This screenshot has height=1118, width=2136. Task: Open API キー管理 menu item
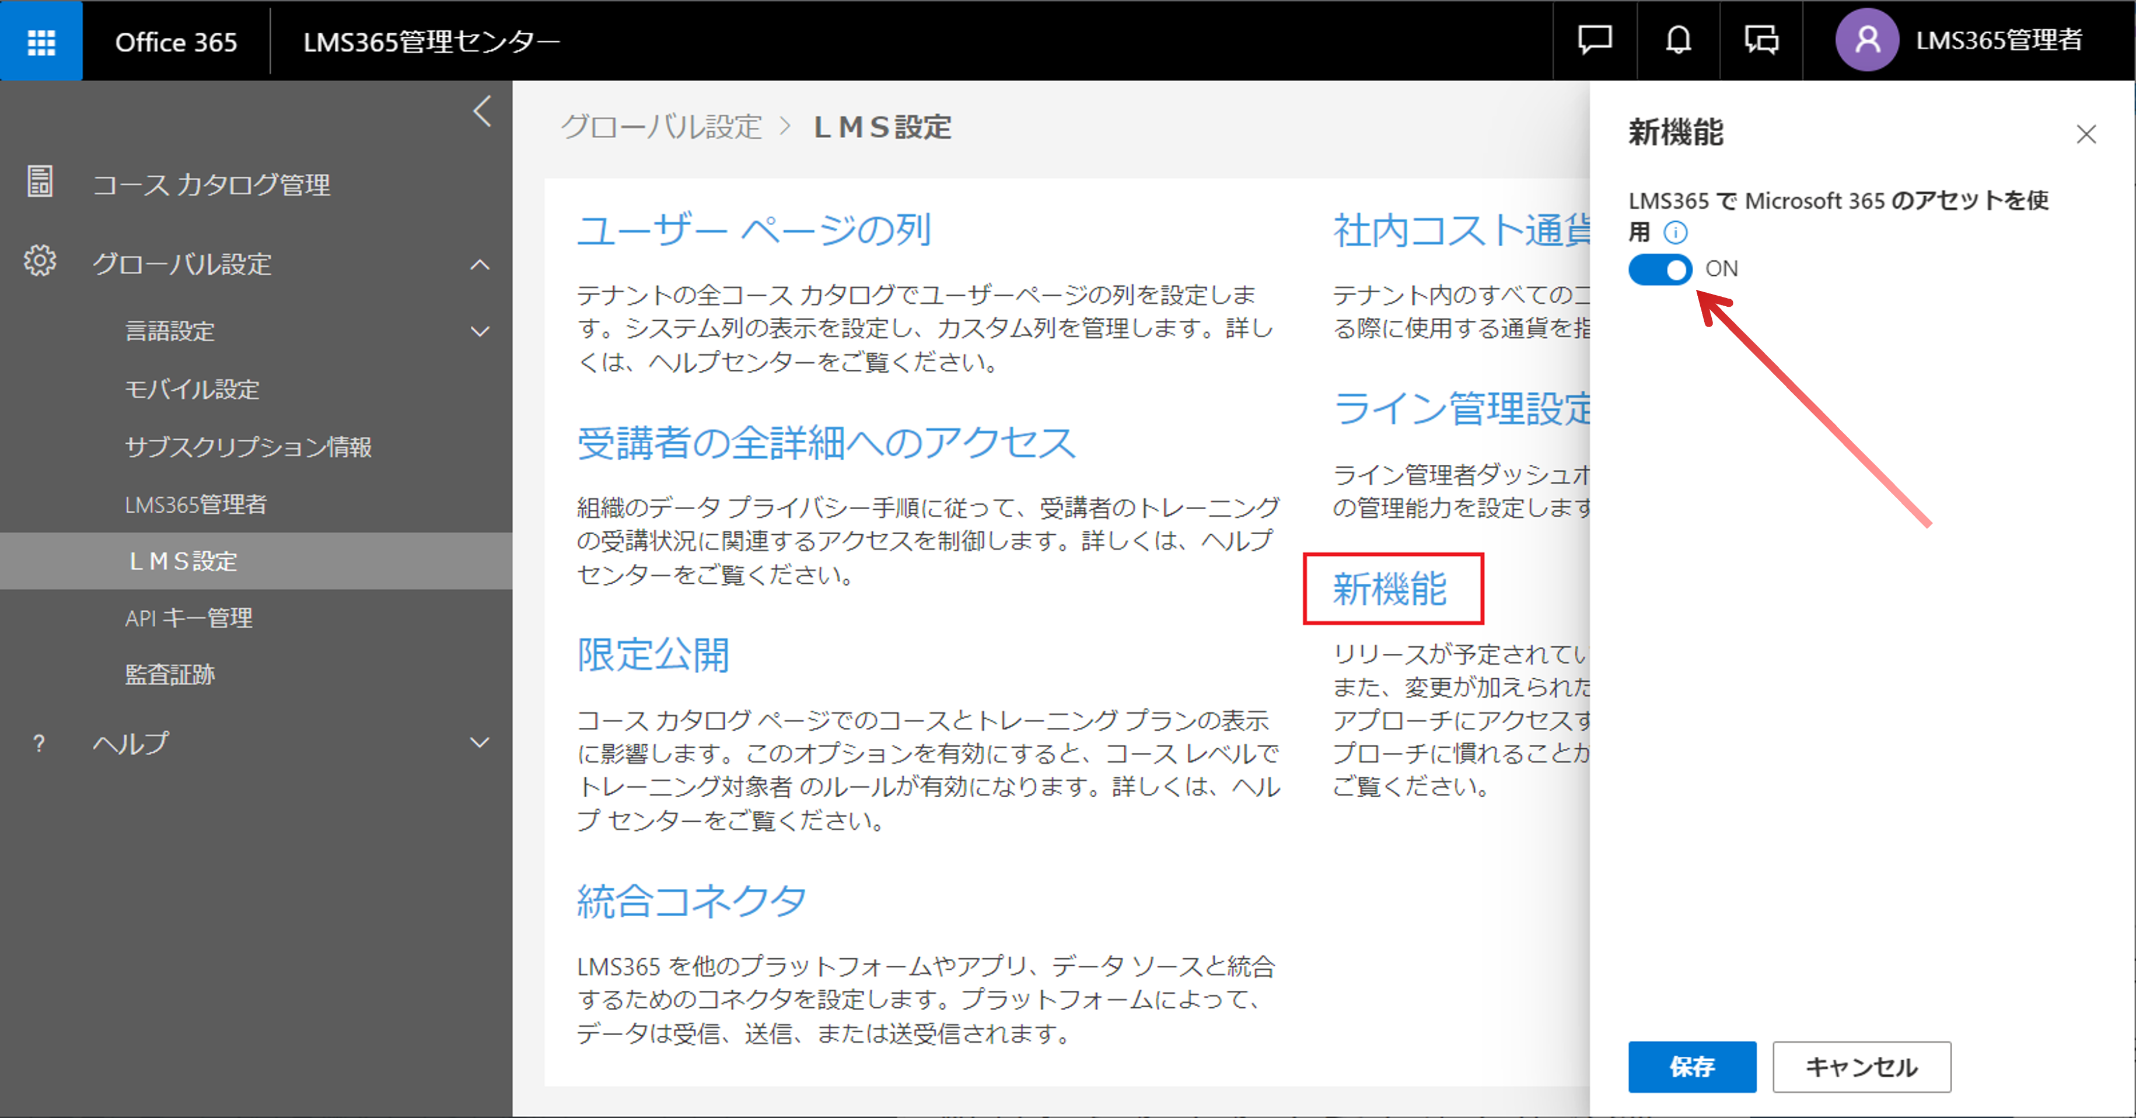(x=188, y=618)
